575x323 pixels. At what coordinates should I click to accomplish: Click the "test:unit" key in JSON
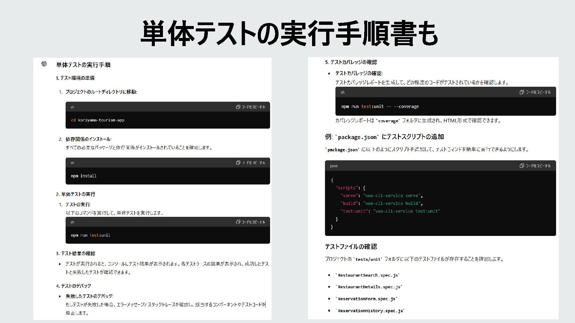(x=354, y=211)
